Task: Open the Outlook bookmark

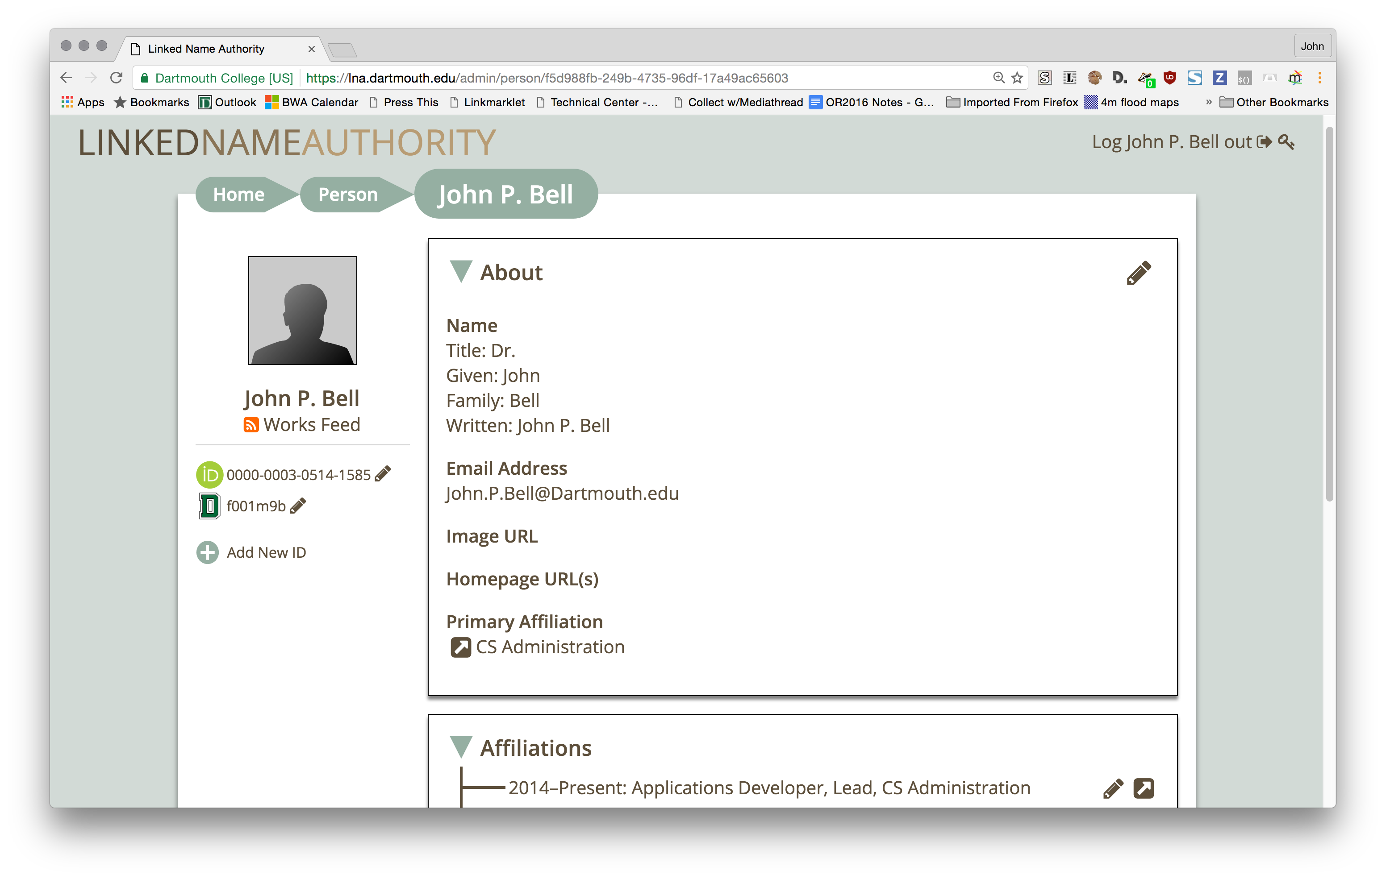Action: point(227,102)
